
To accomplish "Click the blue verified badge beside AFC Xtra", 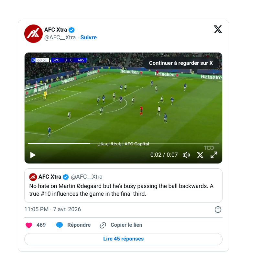I will point(72,30).
